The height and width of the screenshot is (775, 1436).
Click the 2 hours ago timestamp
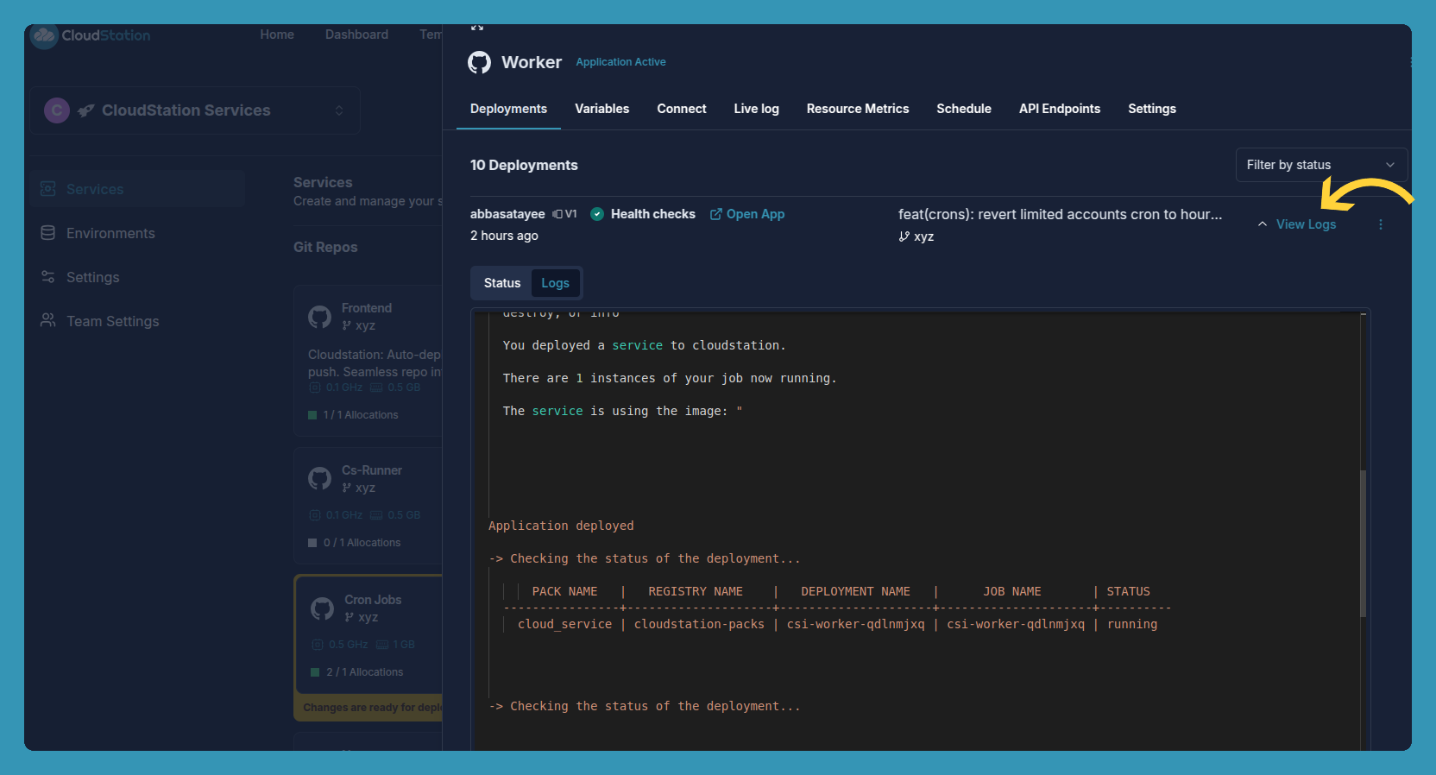pos(504,236)
